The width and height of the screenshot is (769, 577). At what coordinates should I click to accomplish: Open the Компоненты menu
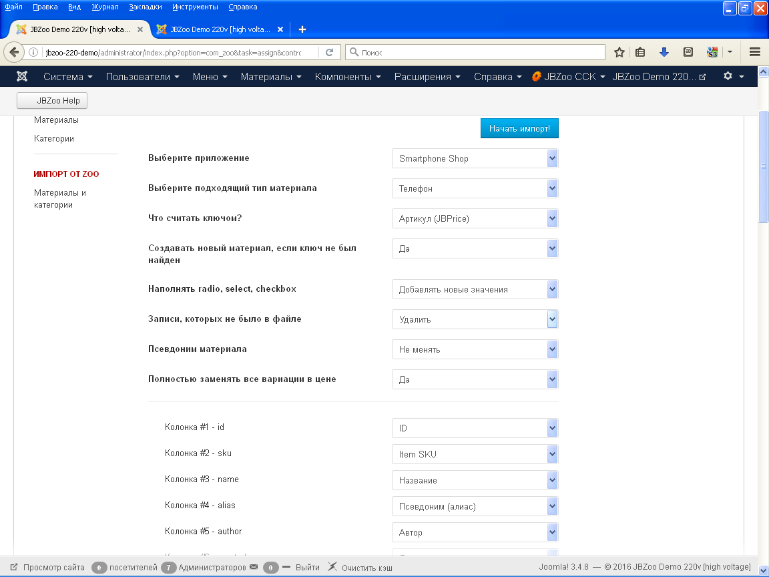pyautogui.click(x=347, y=77)
